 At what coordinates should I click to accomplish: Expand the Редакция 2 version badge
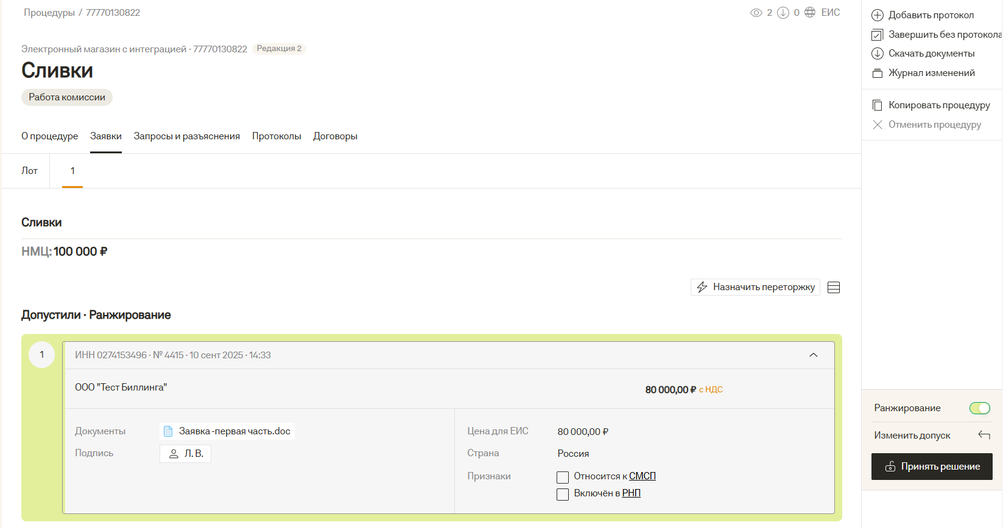coord(279,49)
